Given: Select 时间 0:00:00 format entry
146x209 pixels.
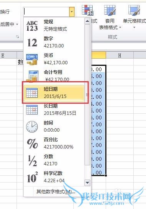Looking at the screenshot, I should [x=54, y=126].
